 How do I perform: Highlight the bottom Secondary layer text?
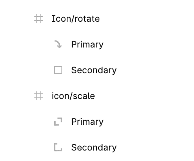94,147
